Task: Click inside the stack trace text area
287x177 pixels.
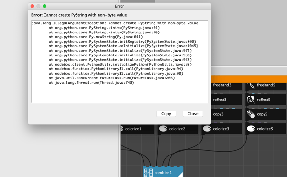Action: [120, 62]
